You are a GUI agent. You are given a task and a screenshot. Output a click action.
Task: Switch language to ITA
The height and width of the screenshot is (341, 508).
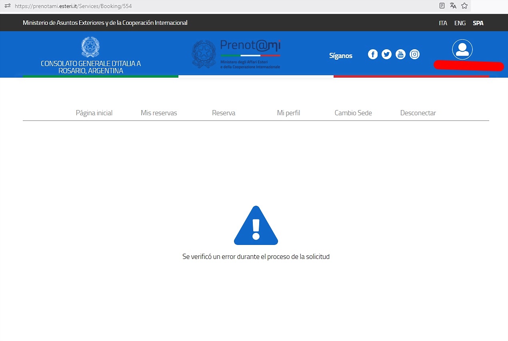click(x=443, y=23)
